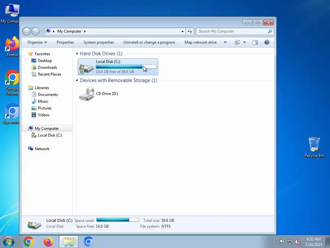Click the Favorites label in sidebar
Screen dimensions: 330x248
pos(42,54)
